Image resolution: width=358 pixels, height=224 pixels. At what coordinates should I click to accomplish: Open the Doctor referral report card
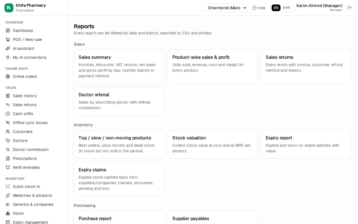point(119,101)
